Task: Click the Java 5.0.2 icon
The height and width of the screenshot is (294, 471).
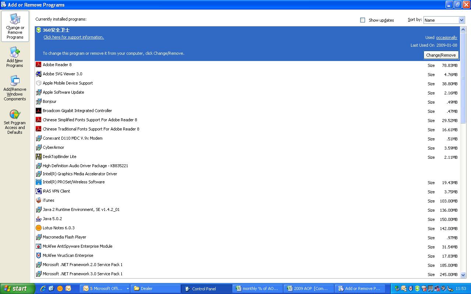Action: point(39,219)
